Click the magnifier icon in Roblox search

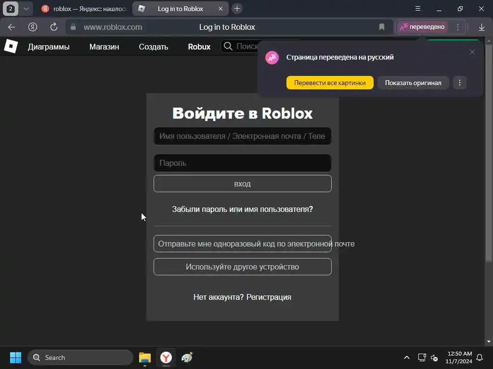[228, 47]
